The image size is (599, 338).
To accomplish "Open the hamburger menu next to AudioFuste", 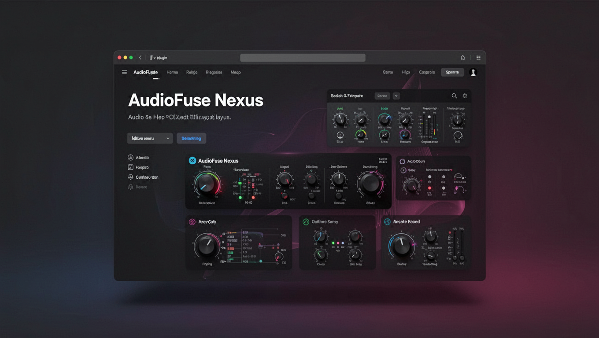I will pos(125,72).
